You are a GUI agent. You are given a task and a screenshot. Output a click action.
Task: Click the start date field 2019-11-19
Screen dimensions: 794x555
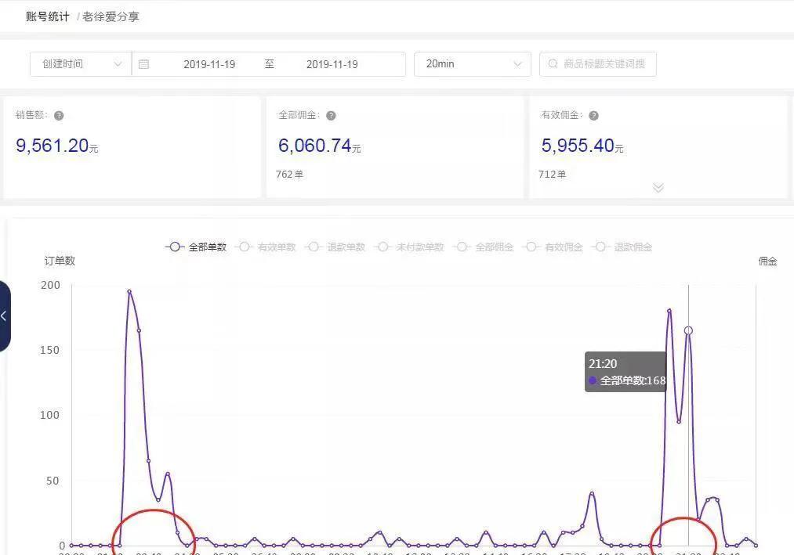209,64
